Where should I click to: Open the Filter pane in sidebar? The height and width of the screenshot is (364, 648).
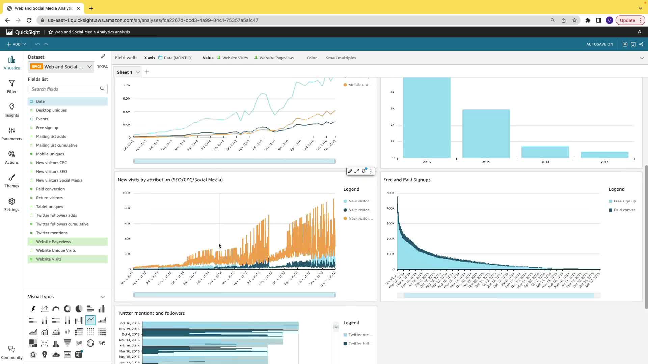pos(11,86)
